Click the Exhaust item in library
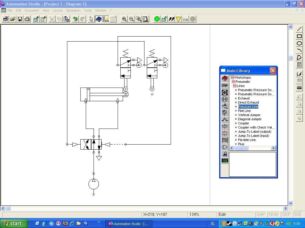The height and width of the screenshot is (228, 305). [x=244, y=98]
